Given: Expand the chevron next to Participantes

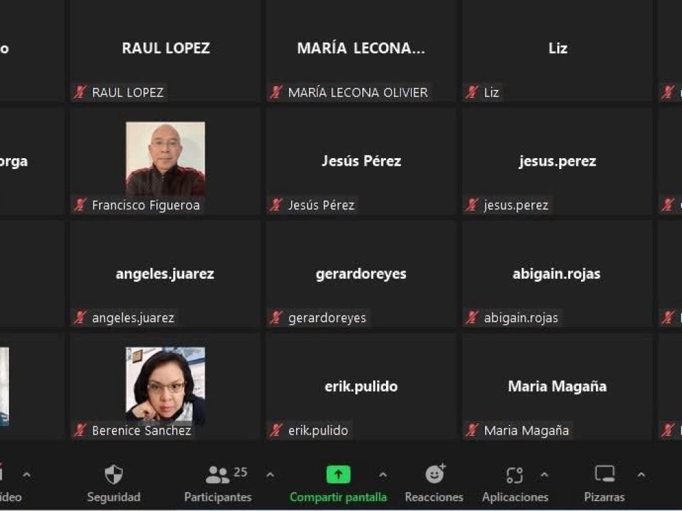Looking at the screenshot, I should pos(270,475).
